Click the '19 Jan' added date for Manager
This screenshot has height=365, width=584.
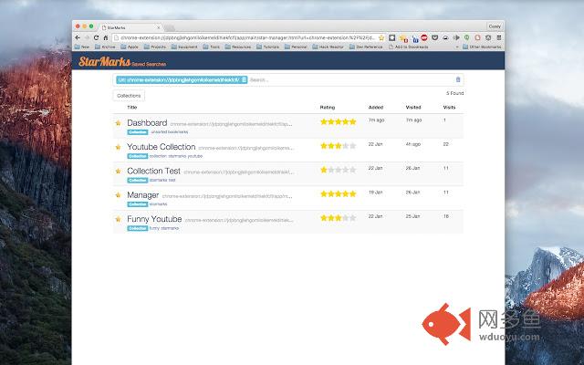375,193
